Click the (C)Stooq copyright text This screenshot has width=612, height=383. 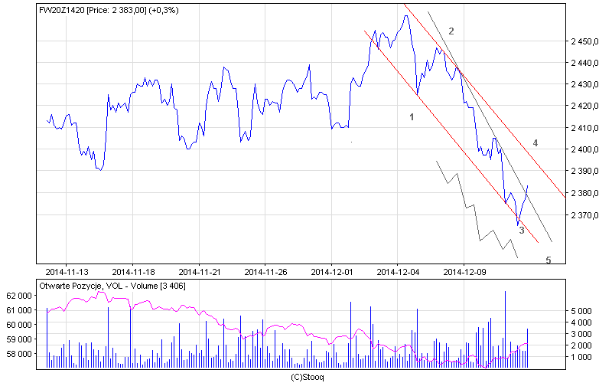tap(308, 377)
